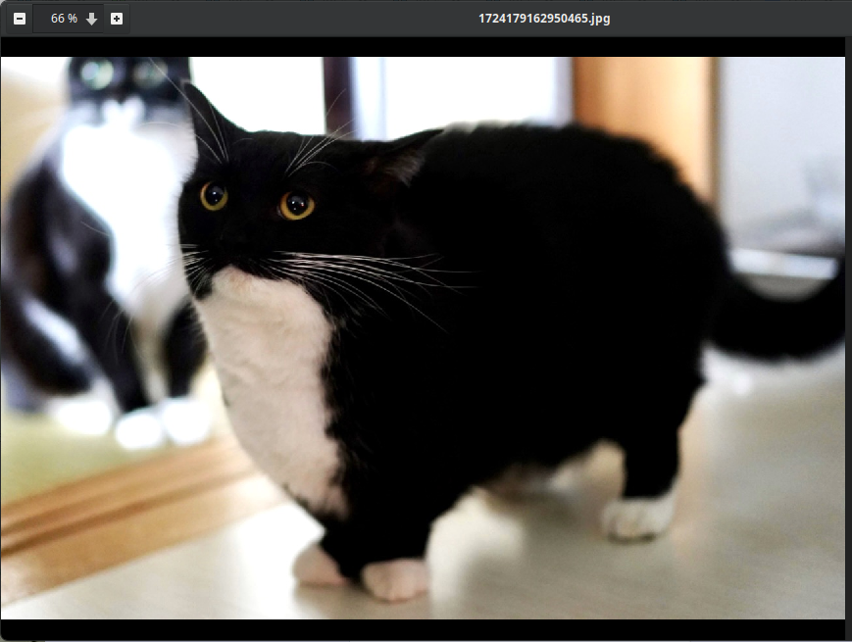Screen dimensions: 852x642
Task: Zoom in with the plus button
Action: pos(117,19)
